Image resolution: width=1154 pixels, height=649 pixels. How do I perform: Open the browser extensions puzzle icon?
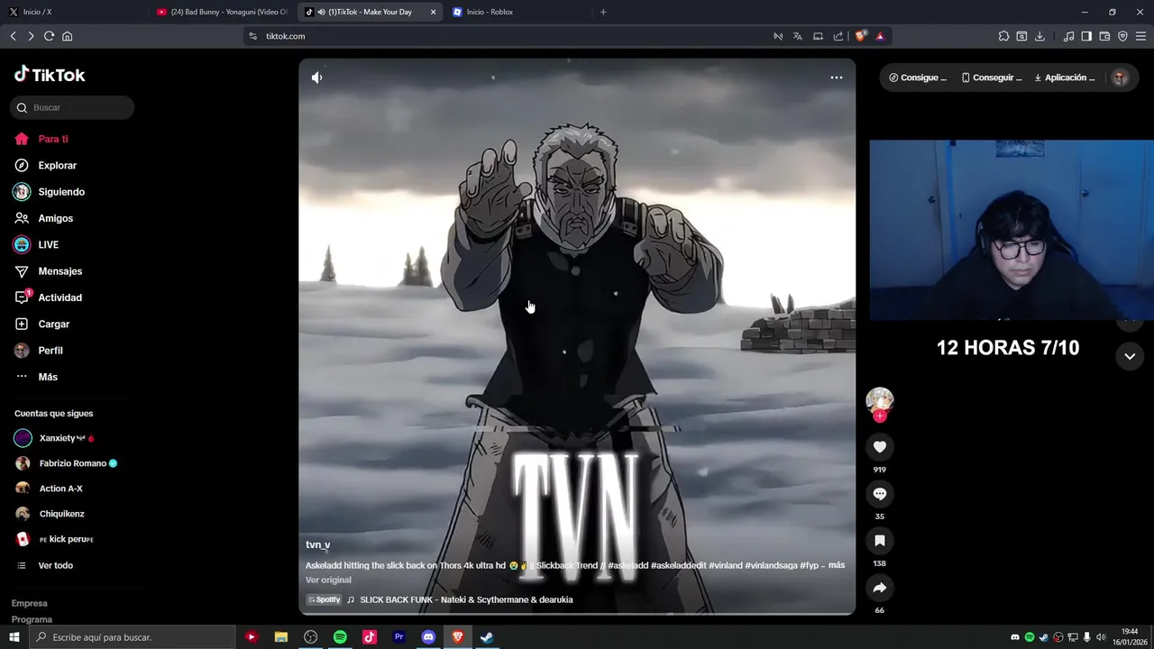click(x=1003, y=36)
